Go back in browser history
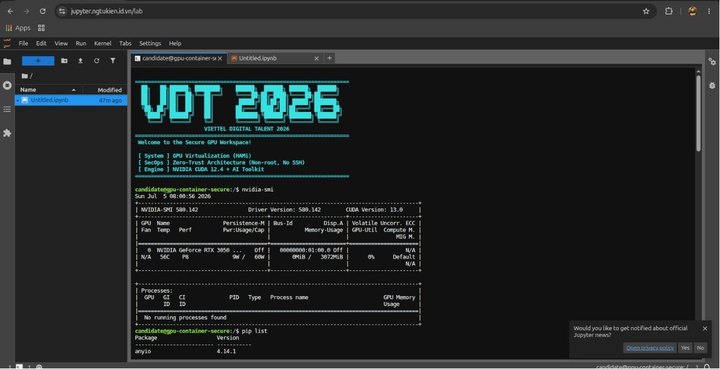This screenshot has width=720, height=369. coord(10,11)
